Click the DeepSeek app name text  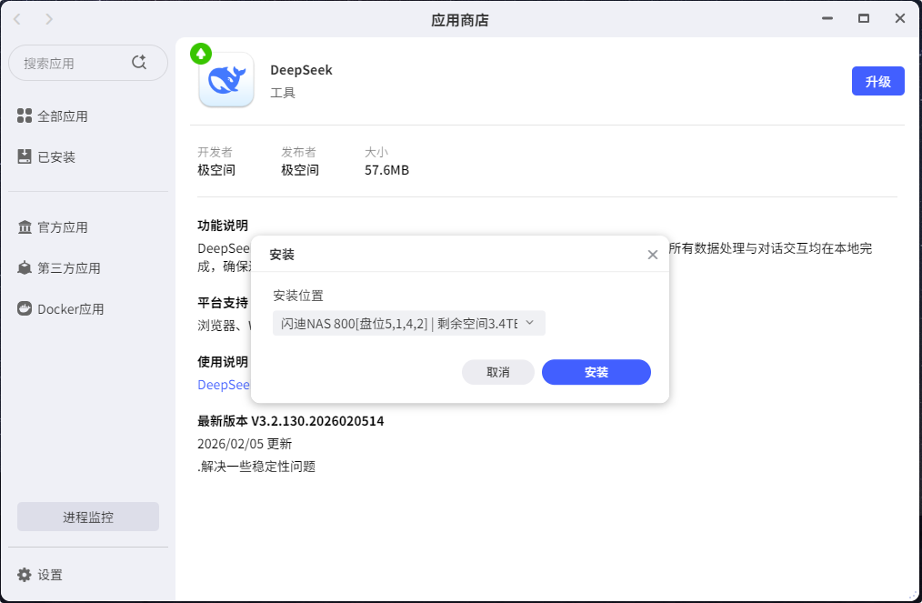pos(301,70)
